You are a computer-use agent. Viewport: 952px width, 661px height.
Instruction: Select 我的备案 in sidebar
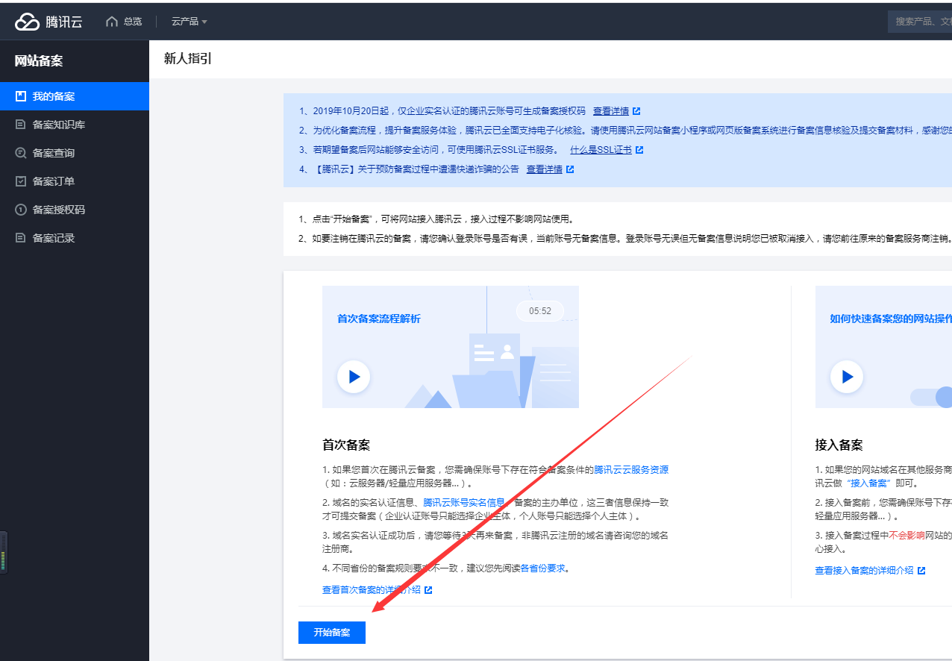75,96
